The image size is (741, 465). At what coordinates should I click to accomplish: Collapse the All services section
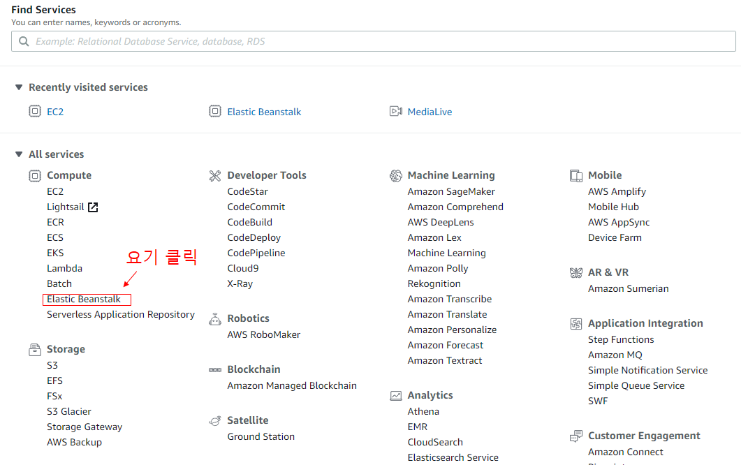pyautogui.click(x=19, y=154)
